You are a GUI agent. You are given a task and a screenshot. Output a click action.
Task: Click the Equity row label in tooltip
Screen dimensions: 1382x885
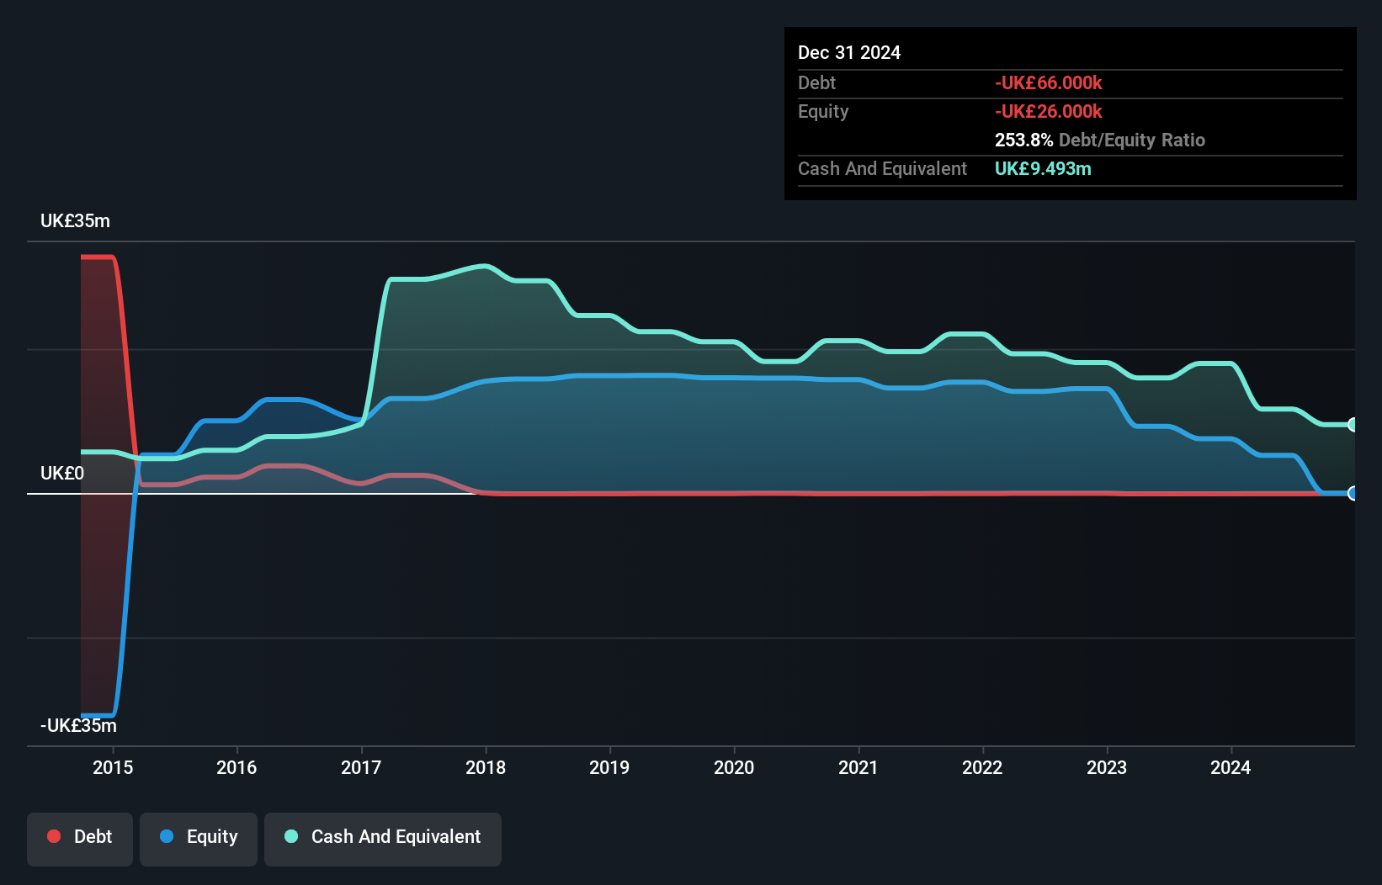coord(823,111)
